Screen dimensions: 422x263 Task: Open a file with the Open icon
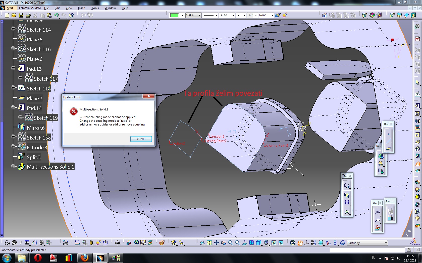pos(14,15)
